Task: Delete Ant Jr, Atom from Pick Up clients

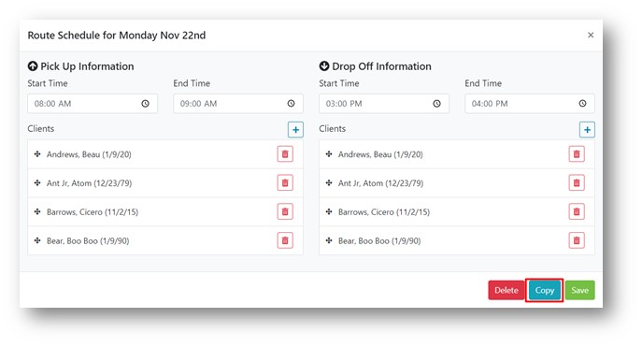Action: click(x=285, y=182)
